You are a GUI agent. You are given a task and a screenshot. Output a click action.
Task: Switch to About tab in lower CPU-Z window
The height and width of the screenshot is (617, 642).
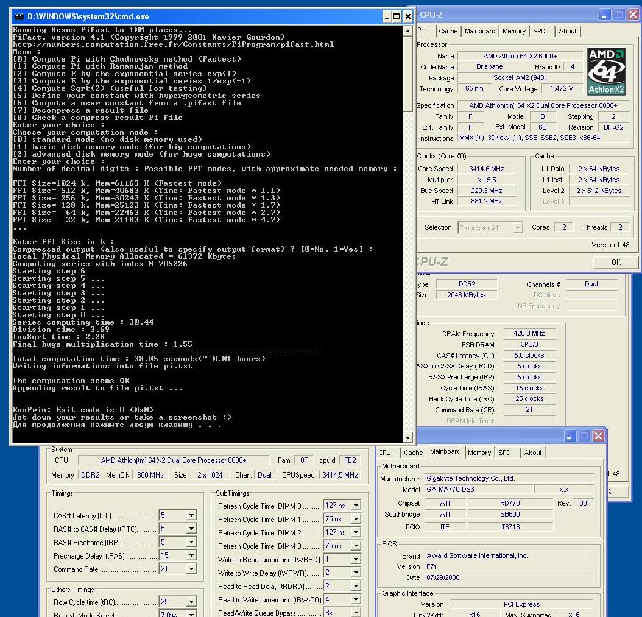coord(533,453)
